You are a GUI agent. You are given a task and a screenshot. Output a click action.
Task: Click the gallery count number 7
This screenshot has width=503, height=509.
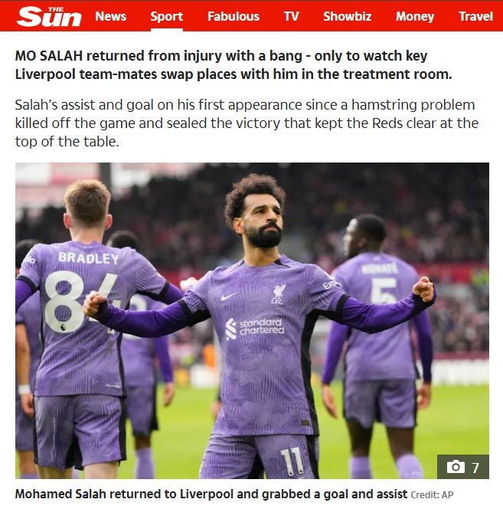click(475, 468)
